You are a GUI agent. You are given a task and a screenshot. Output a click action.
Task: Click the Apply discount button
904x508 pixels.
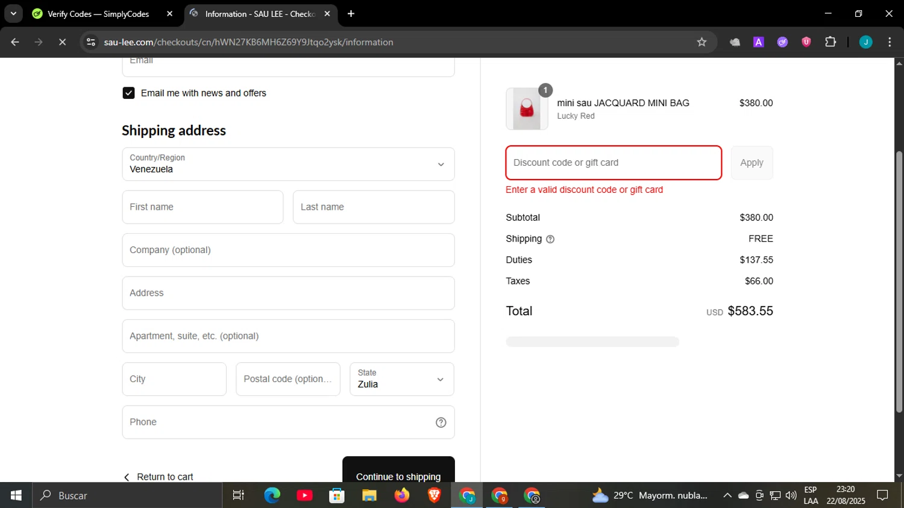[752, 163]
